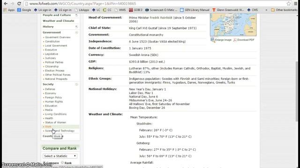Image resolution: width=300 pixels, height=168 pixels.
Task: Open the Health link
Action: click(49, 118)
